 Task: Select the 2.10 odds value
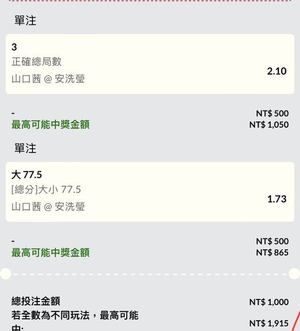point(277,71)
